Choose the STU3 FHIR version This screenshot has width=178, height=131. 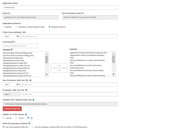[16, 118]
